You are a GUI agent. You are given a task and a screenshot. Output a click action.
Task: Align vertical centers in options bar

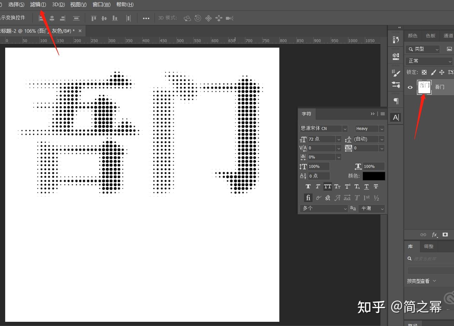click(104, 18)
